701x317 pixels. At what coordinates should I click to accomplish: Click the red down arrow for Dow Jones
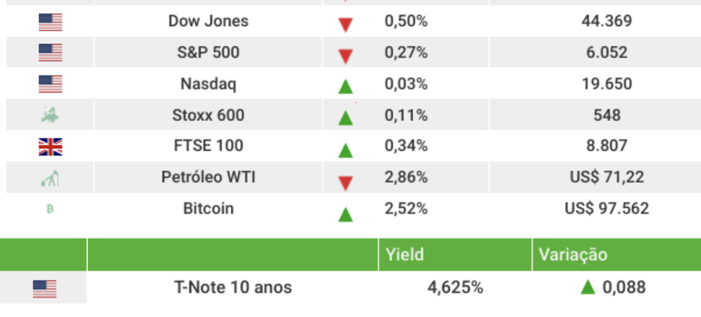345,25
